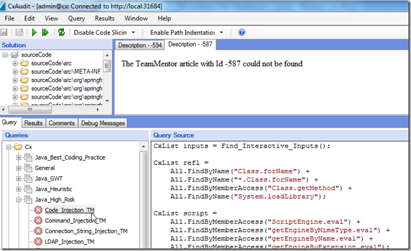Open the Window menu

pyautogui.click(x=136, y=18)
